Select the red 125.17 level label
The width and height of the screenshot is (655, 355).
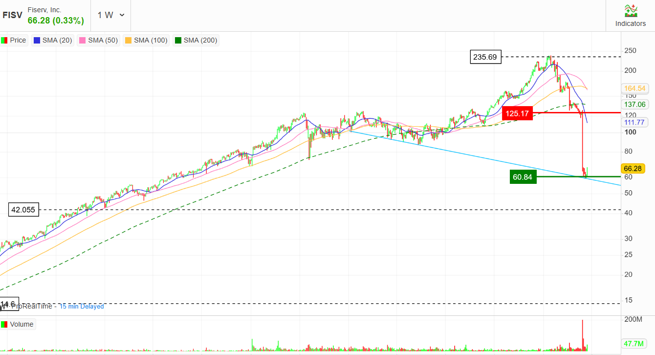[x=518, y=114]
